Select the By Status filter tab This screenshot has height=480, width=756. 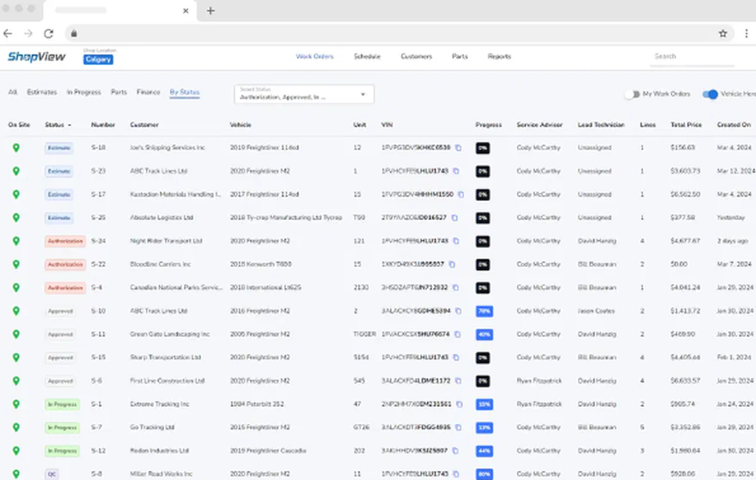coord(184,92)
